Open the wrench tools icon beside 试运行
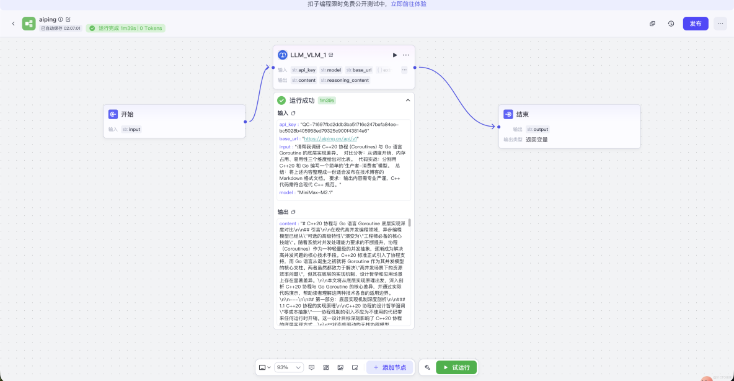Image resolution: width=734 pixels, height=381 pixels. click(427, 367)
